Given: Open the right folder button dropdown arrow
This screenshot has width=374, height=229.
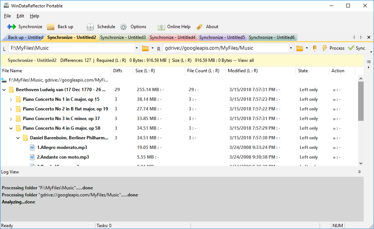Looking at the screenshot, I should click(307, 48).
